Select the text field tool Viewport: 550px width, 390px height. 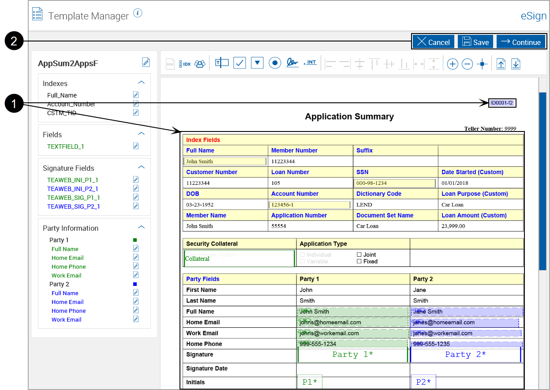pos(222,63)
